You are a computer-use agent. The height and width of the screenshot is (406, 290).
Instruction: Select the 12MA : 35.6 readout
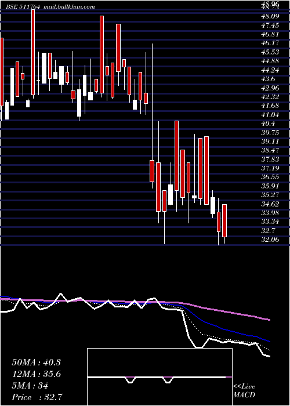(x=36, y=374)
